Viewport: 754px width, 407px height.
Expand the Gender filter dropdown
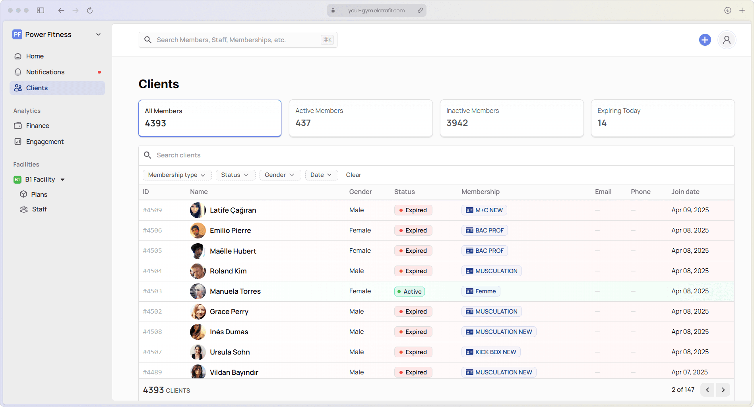[279, 175]
